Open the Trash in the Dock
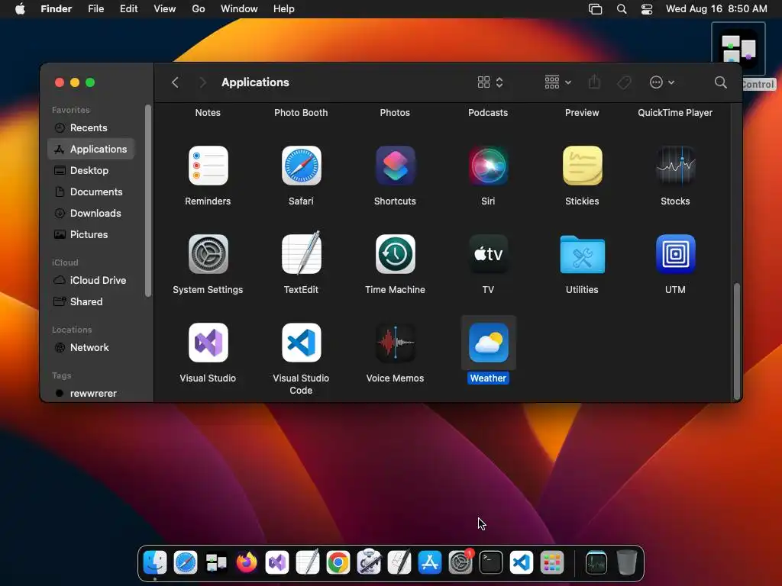The image size is (782, 586). click(x=627, y=562)
